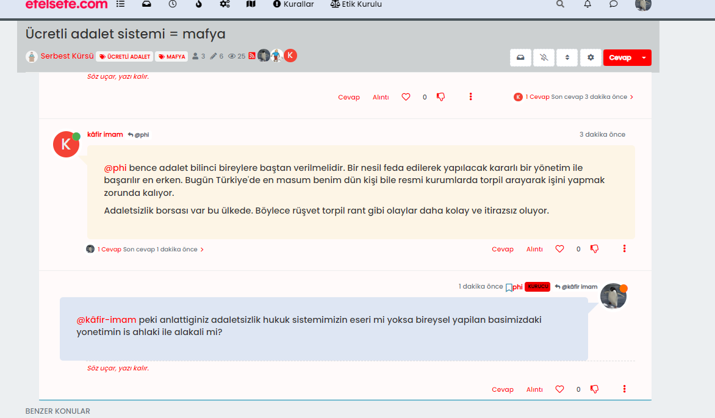Open the RSS feed icon for this topic
Viewport: 715px width, 418px height.
pos(251,56)
